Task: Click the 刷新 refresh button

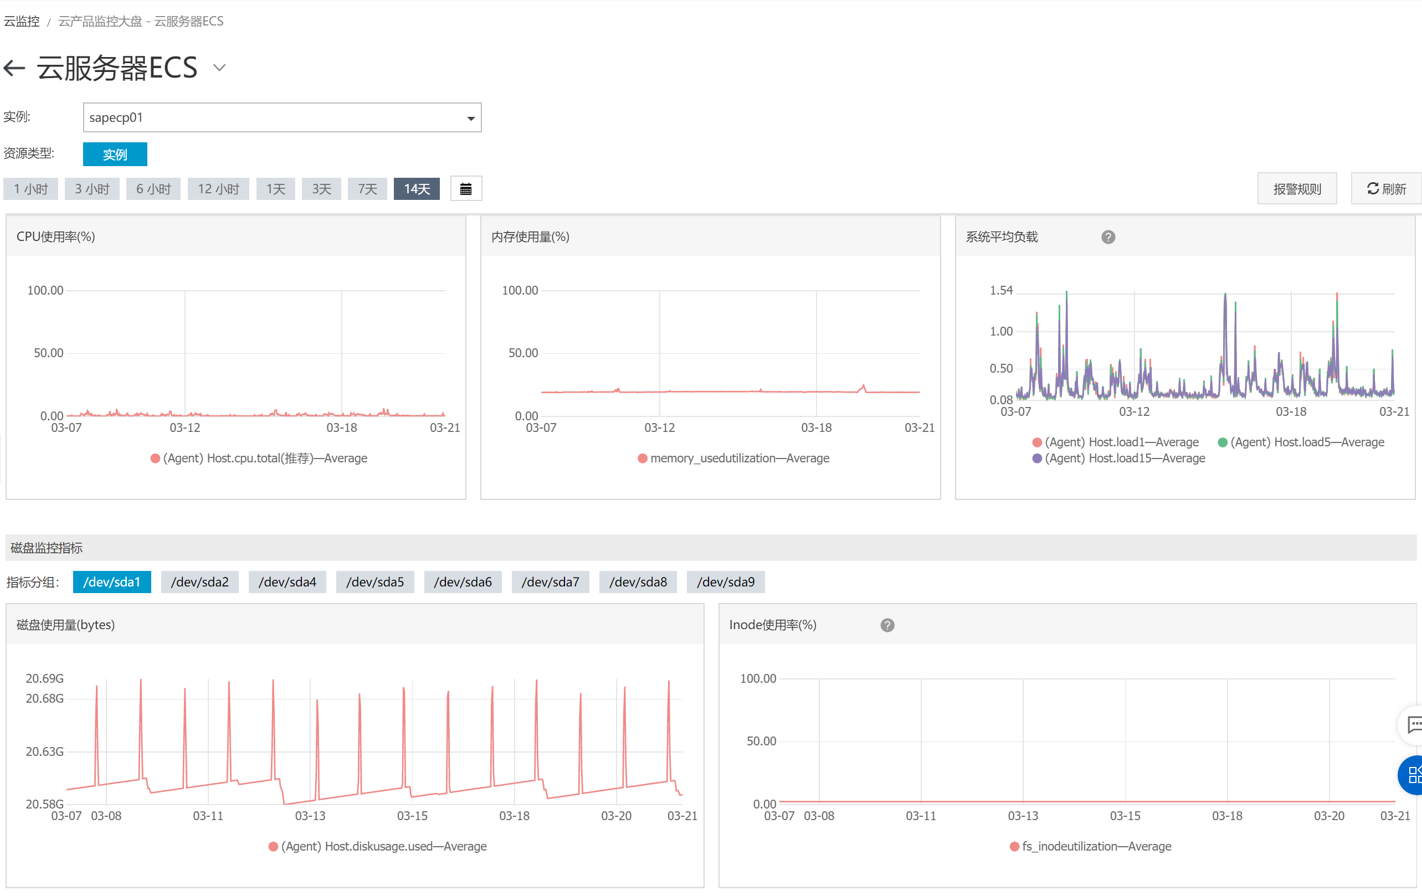Action: coord(1385,189)
